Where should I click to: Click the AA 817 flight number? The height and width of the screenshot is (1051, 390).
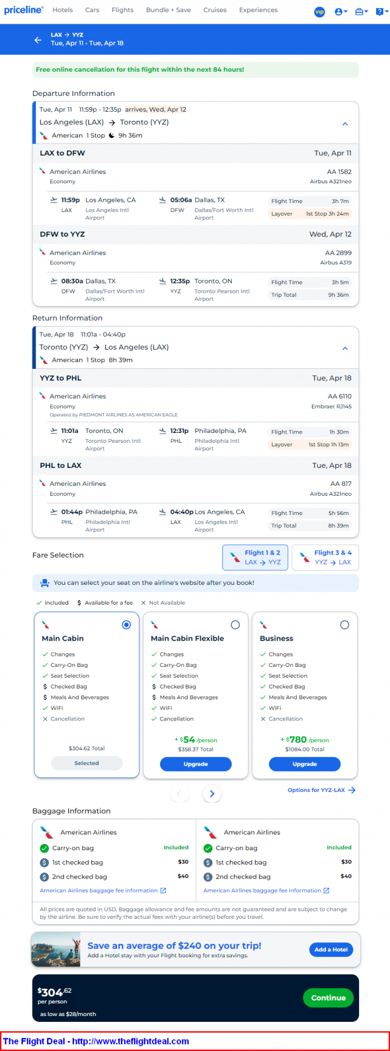pos(341,484)
